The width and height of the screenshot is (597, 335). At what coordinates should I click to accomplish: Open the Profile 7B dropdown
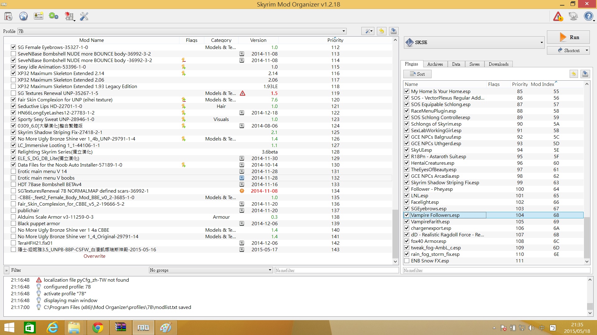click(x=182, y=31)
